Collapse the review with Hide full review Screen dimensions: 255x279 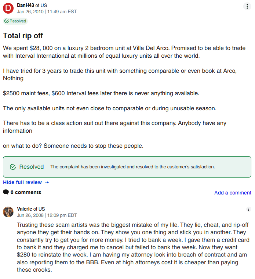point(22,182)
